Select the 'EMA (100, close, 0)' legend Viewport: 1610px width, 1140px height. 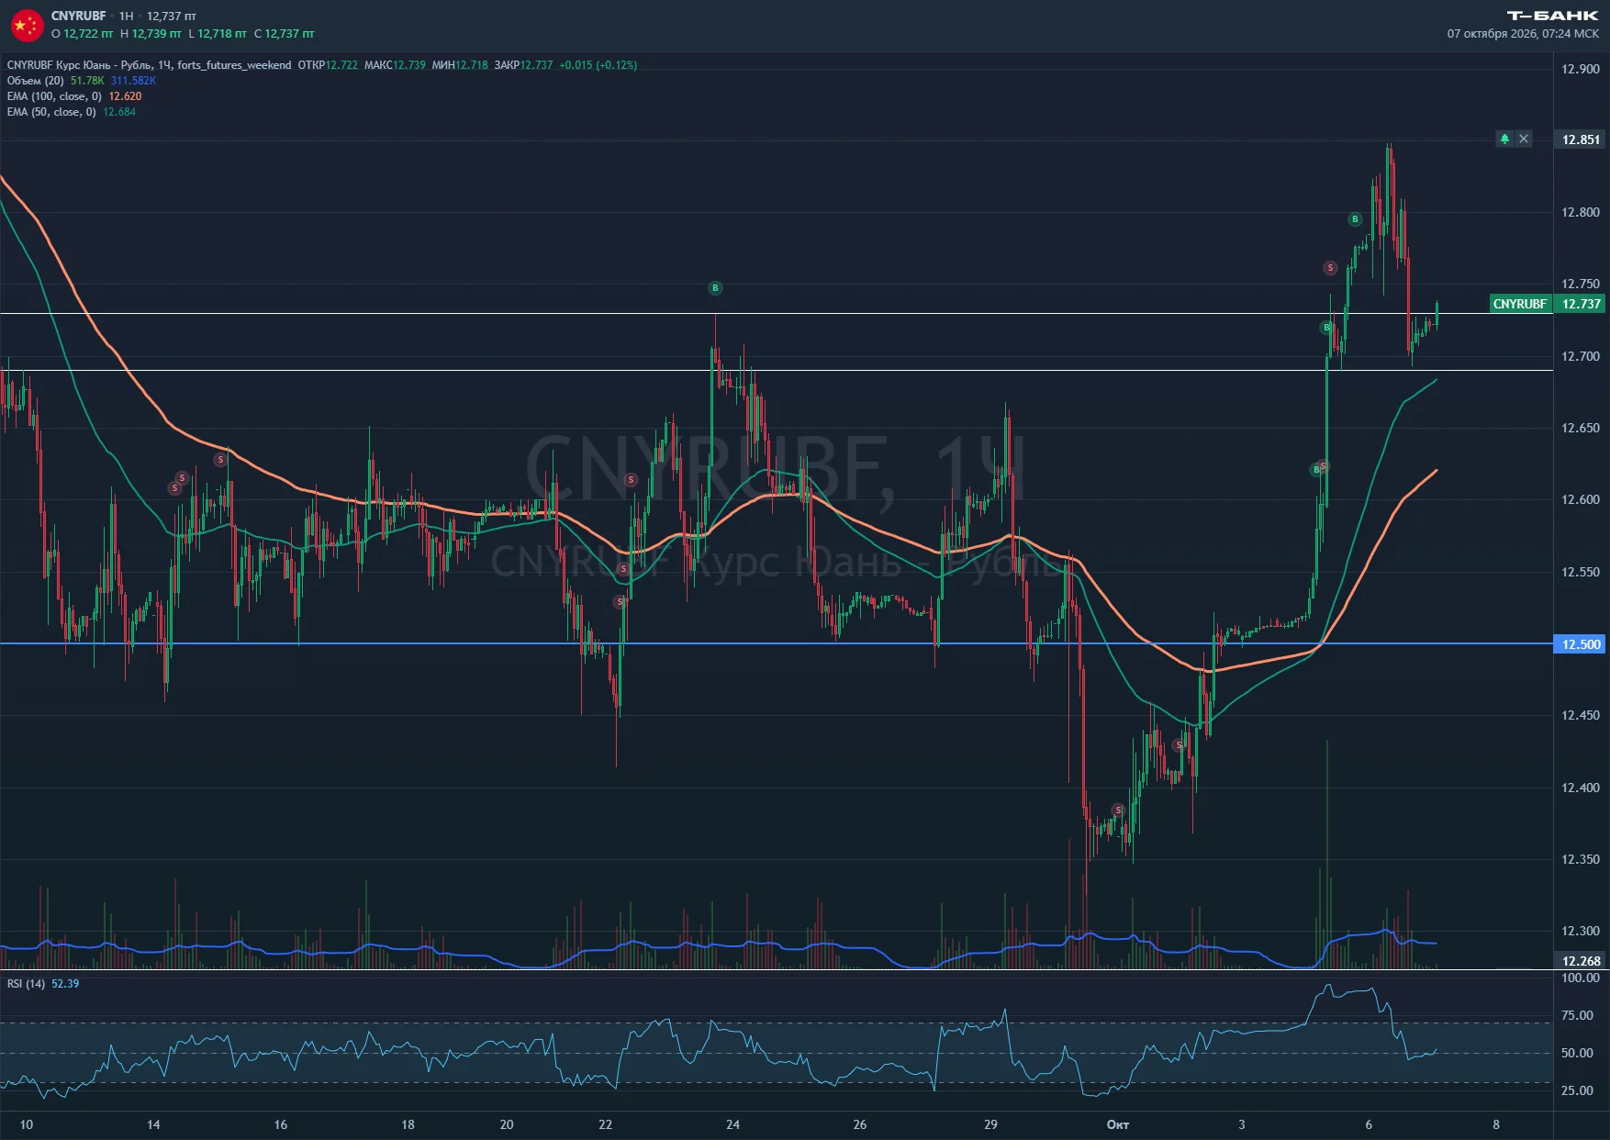(54, 96)
